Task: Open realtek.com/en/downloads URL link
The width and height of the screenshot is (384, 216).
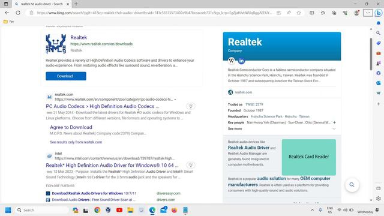Action: [x=101, y=44]
